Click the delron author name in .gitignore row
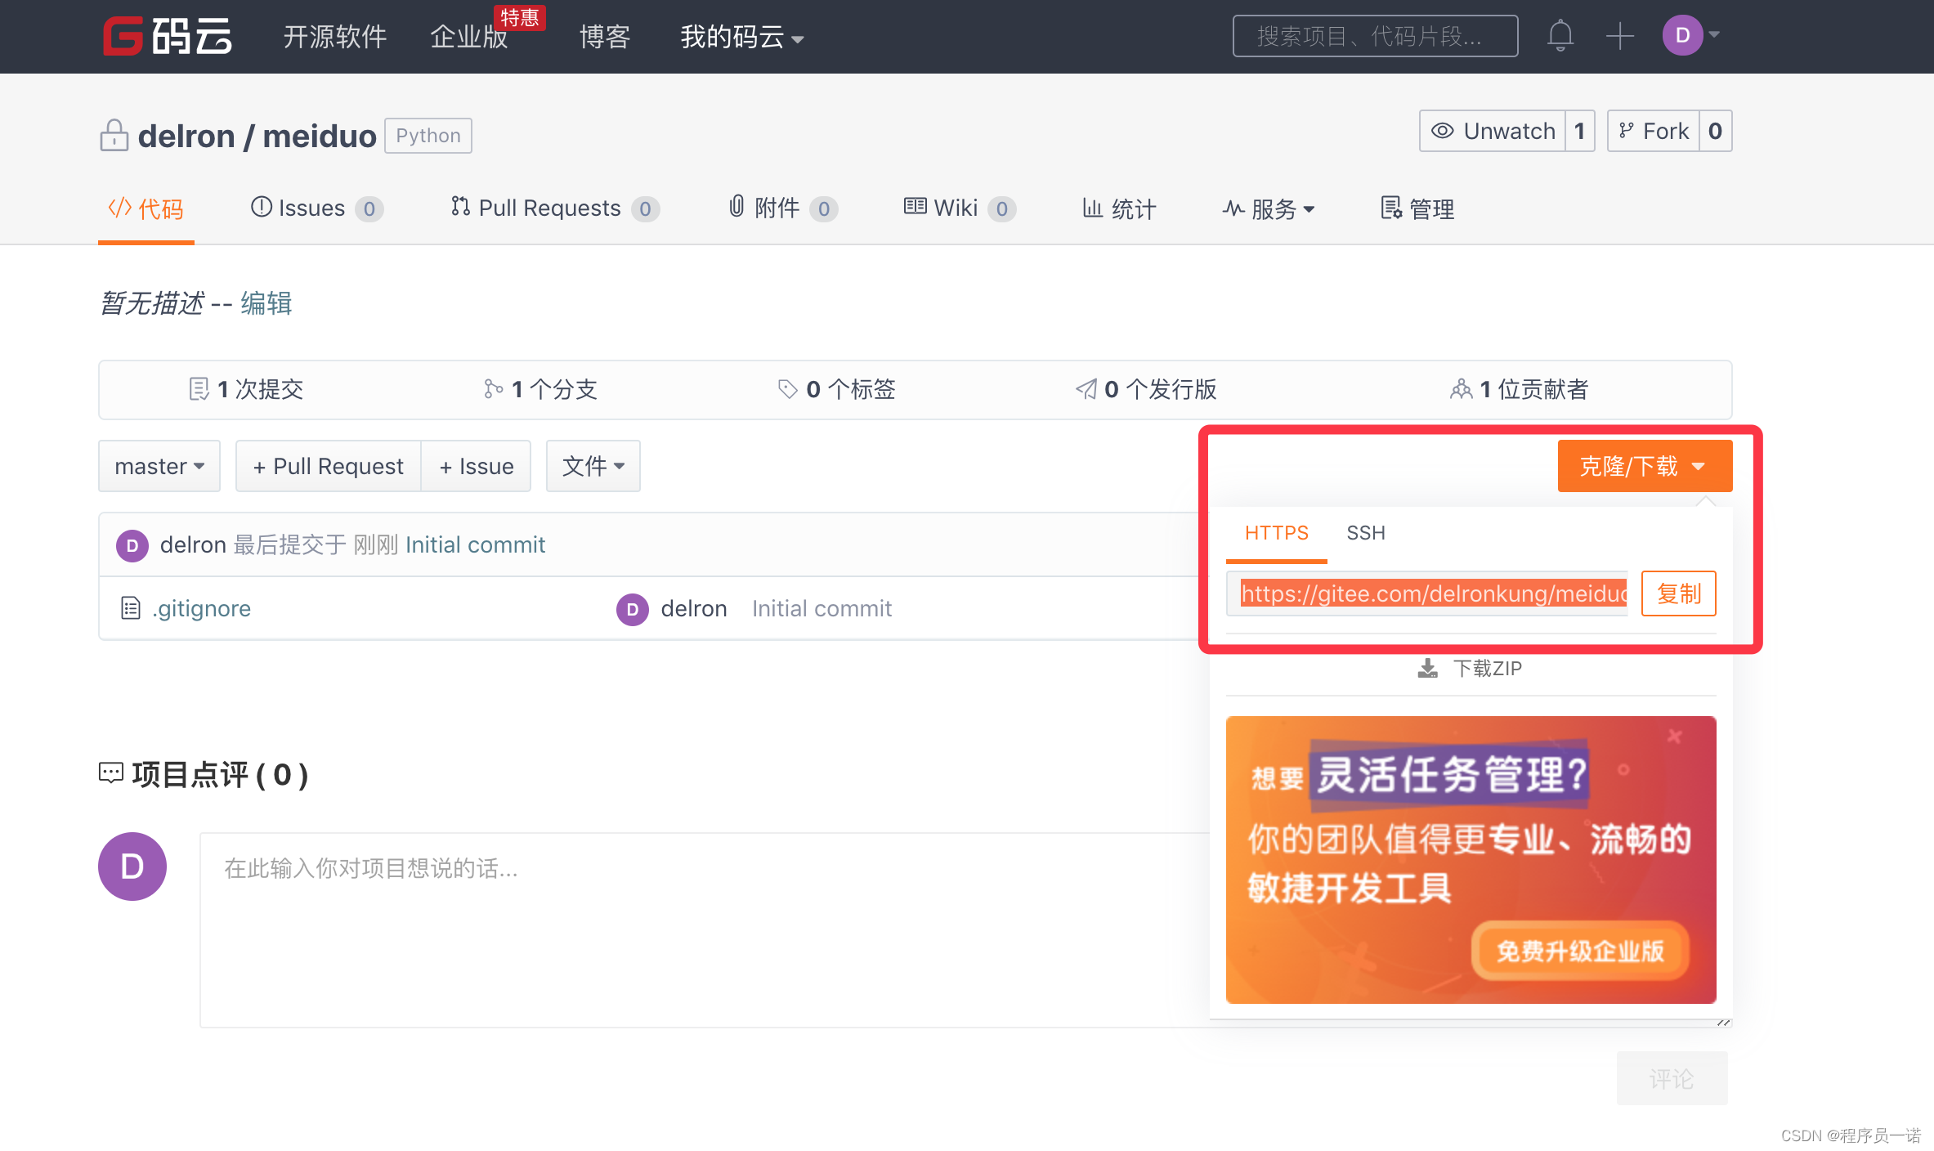 point(694,608)
